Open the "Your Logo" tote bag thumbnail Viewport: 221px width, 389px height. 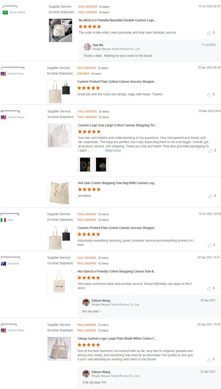click(59, 281)
